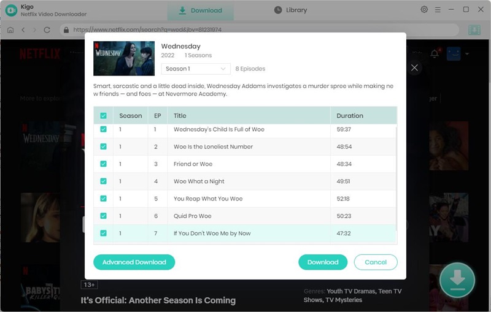This screenshot has height=312, width=491.
Task: Click the EP column header
Action: tap(158, 116)
